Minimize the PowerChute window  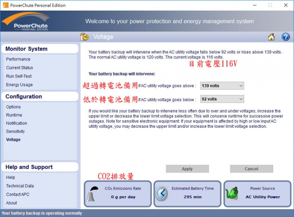click(255, 5)
